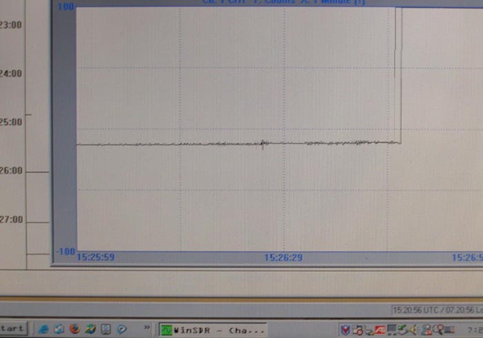Screen dimensions: 483x338
Task: Click the shield icon in the system tray
Action: [345, 330]
